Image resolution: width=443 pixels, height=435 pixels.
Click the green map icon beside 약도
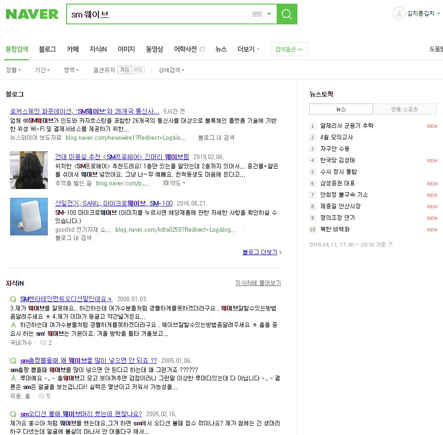[x=166, y=183]
